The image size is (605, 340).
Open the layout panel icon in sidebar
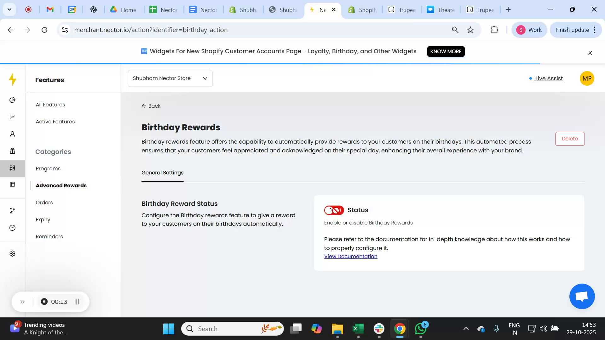pyautogui.click(x=13, y=184)
